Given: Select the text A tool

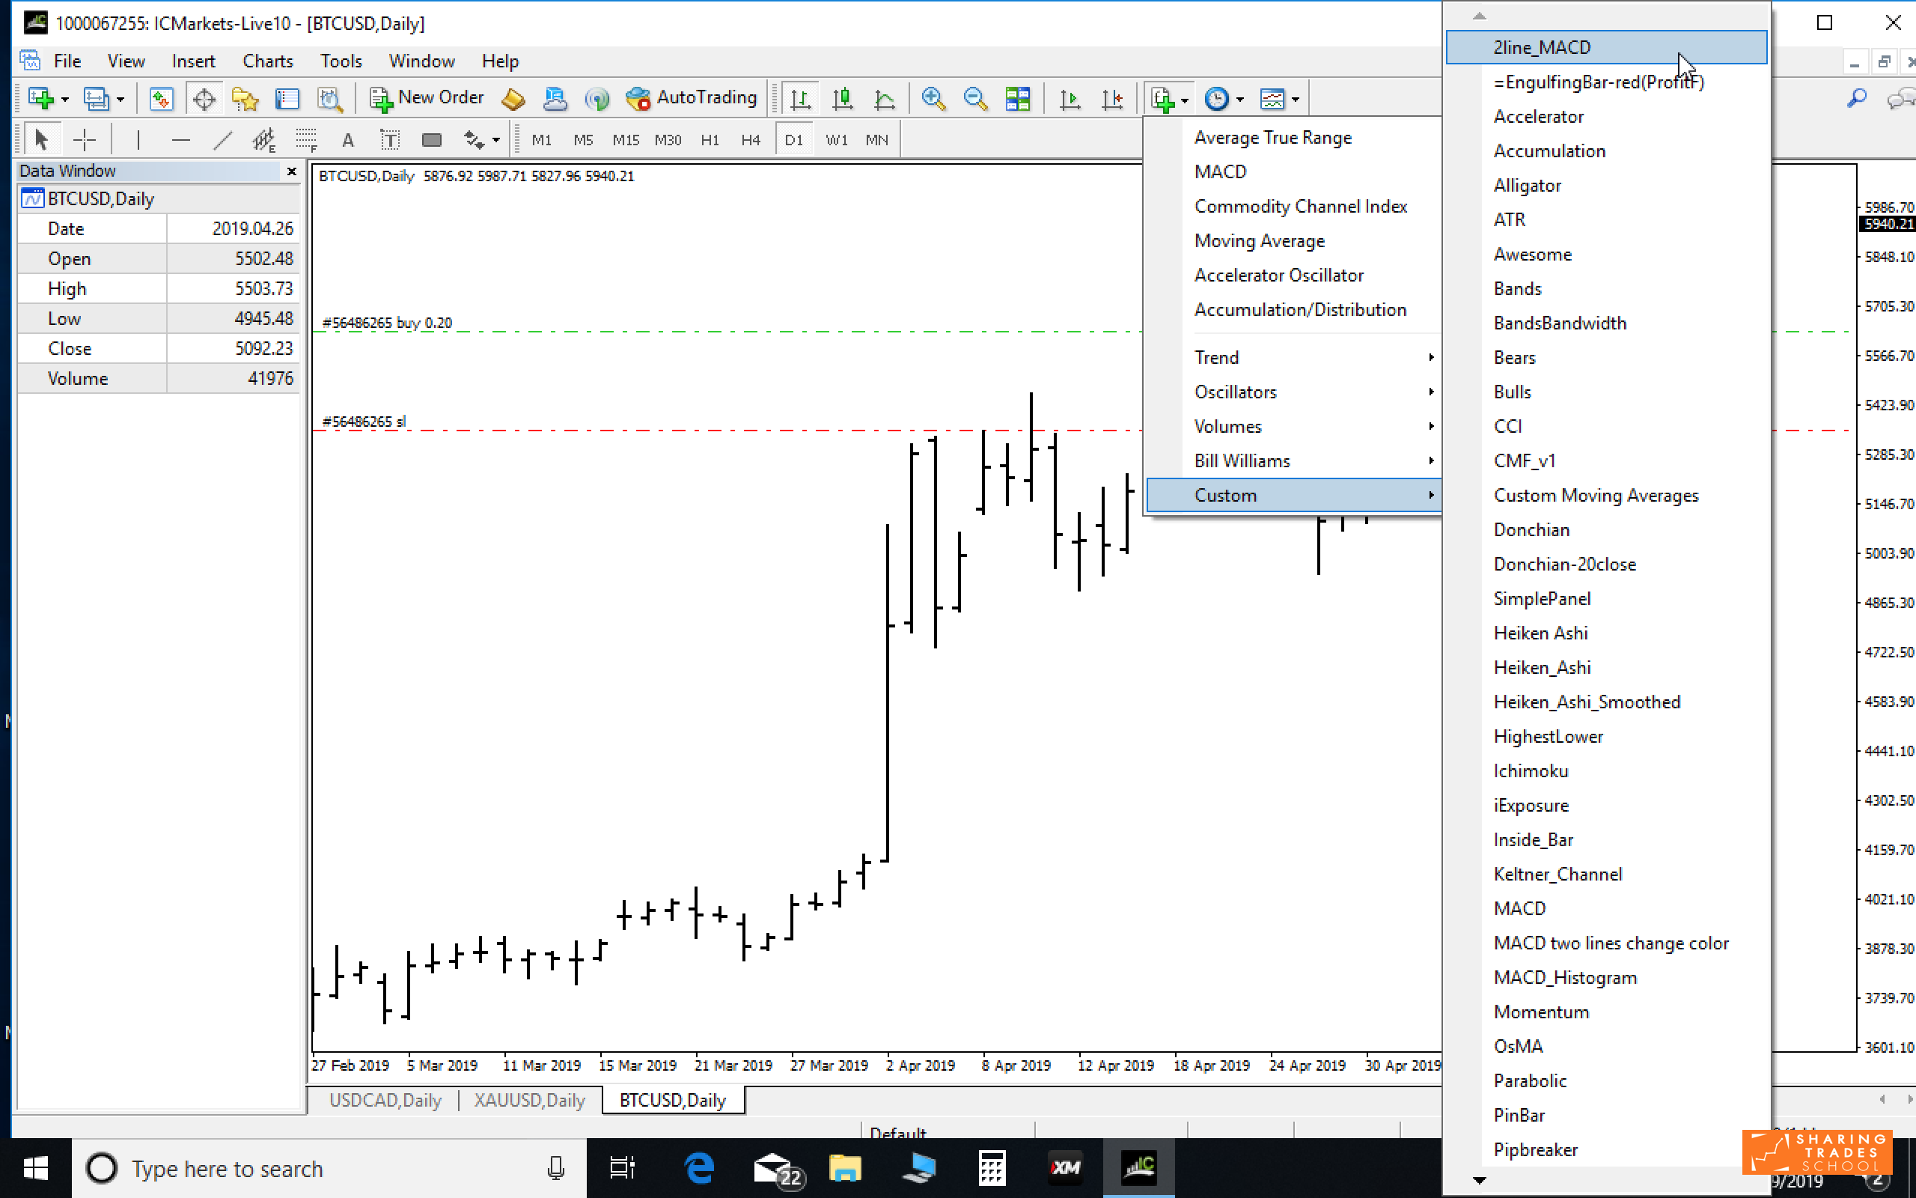Looking at the screenshot, I should [x=347, y=140].
